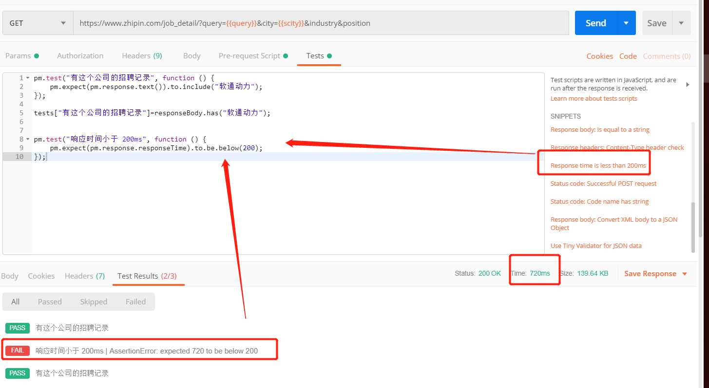Open the Cookies link on the right

(599, 56)
